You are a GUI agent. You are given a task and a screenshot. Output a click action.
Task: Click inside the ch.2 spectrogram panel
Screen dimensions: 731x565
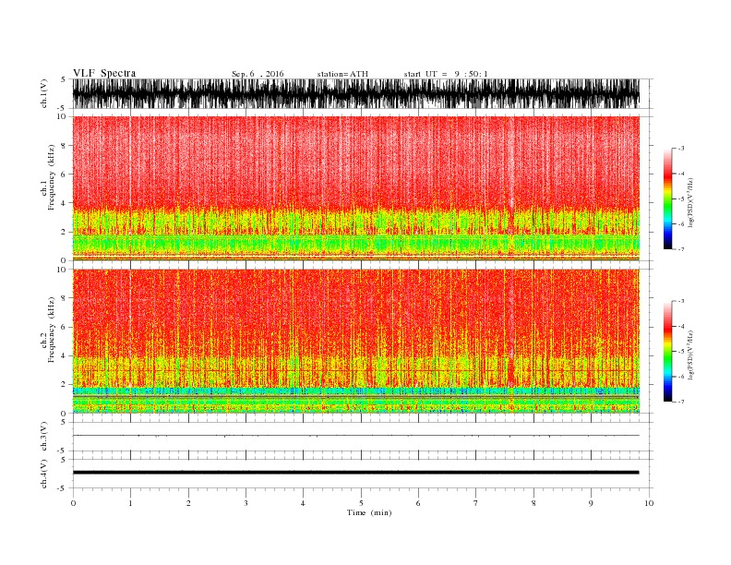tap(356, 342)
